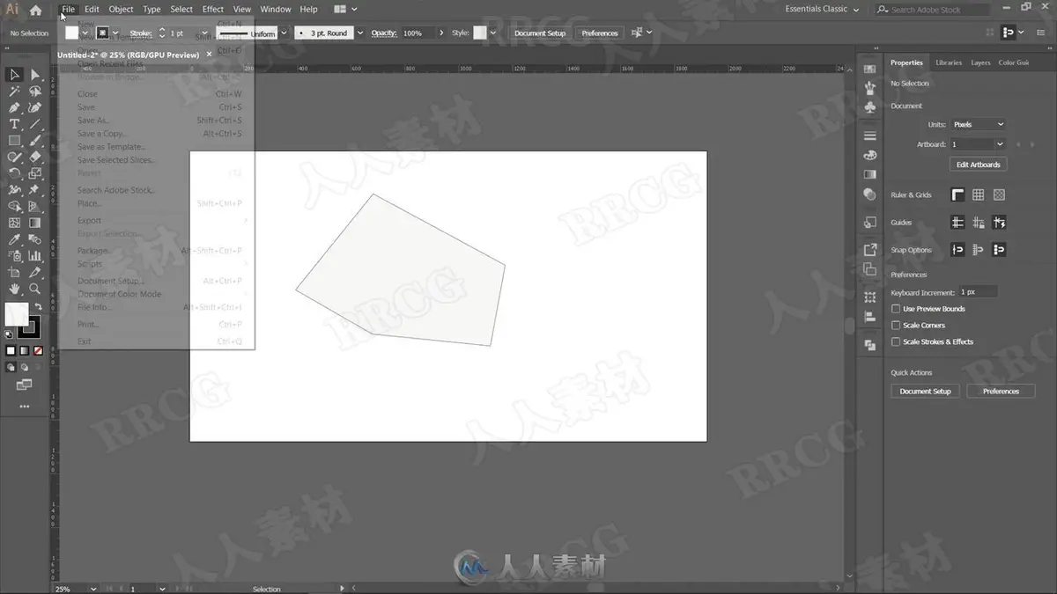This screenshot has height=594, width=1057.
Task: Click Document Setup under Quick Actions
Action: tap(925, 392)
